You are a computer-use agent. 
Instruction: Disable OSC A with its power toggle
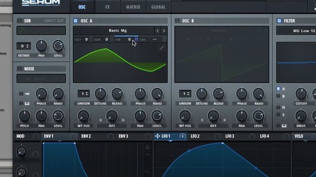coord(76,21)
